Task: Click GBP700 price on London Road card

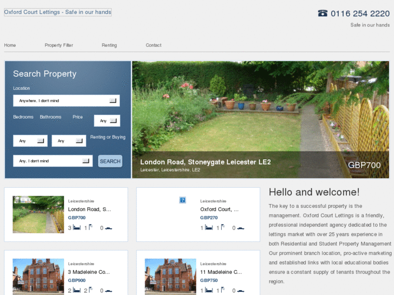Action: [x=76, y=218]
